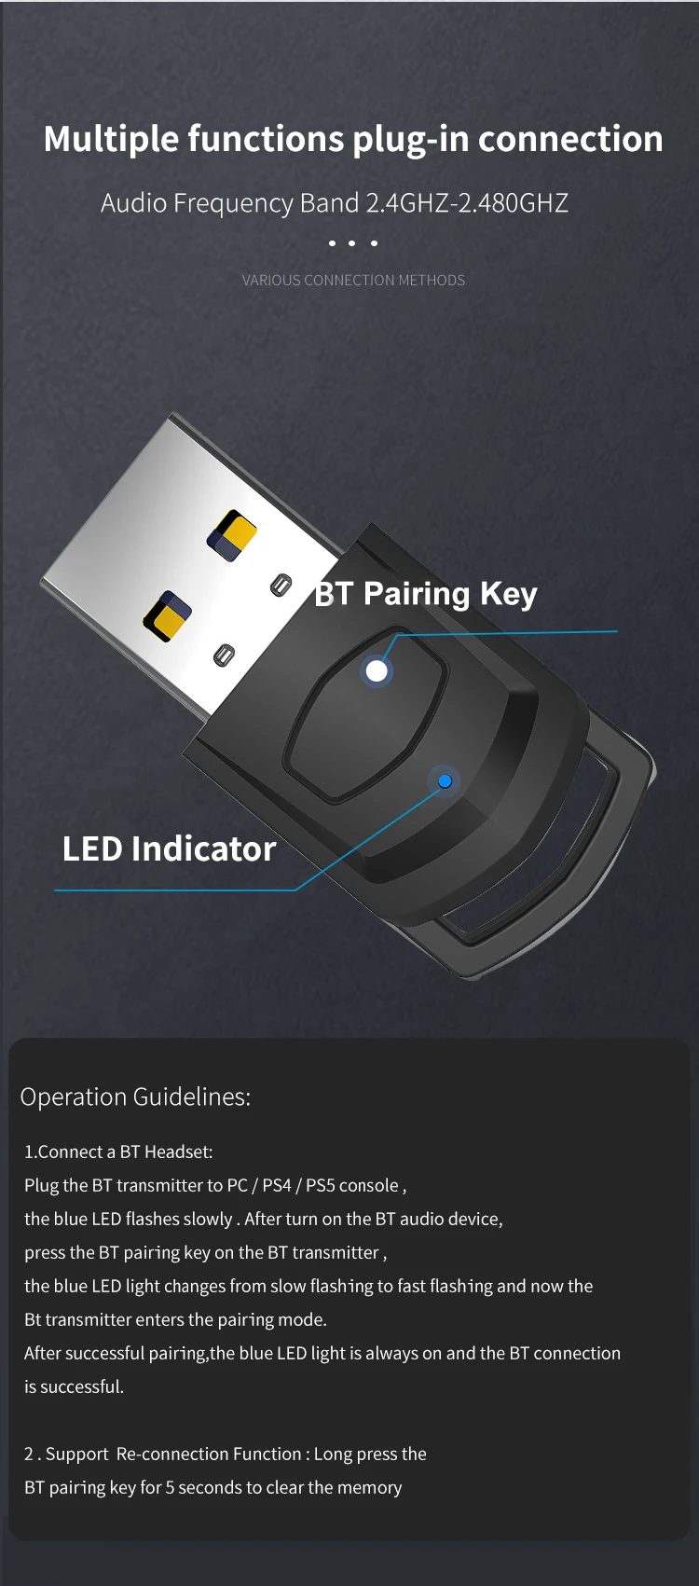This screenshot has width=699, height=1586.
Task: Click the upper gold USB contact pin
Action: (x=231, y=535)
